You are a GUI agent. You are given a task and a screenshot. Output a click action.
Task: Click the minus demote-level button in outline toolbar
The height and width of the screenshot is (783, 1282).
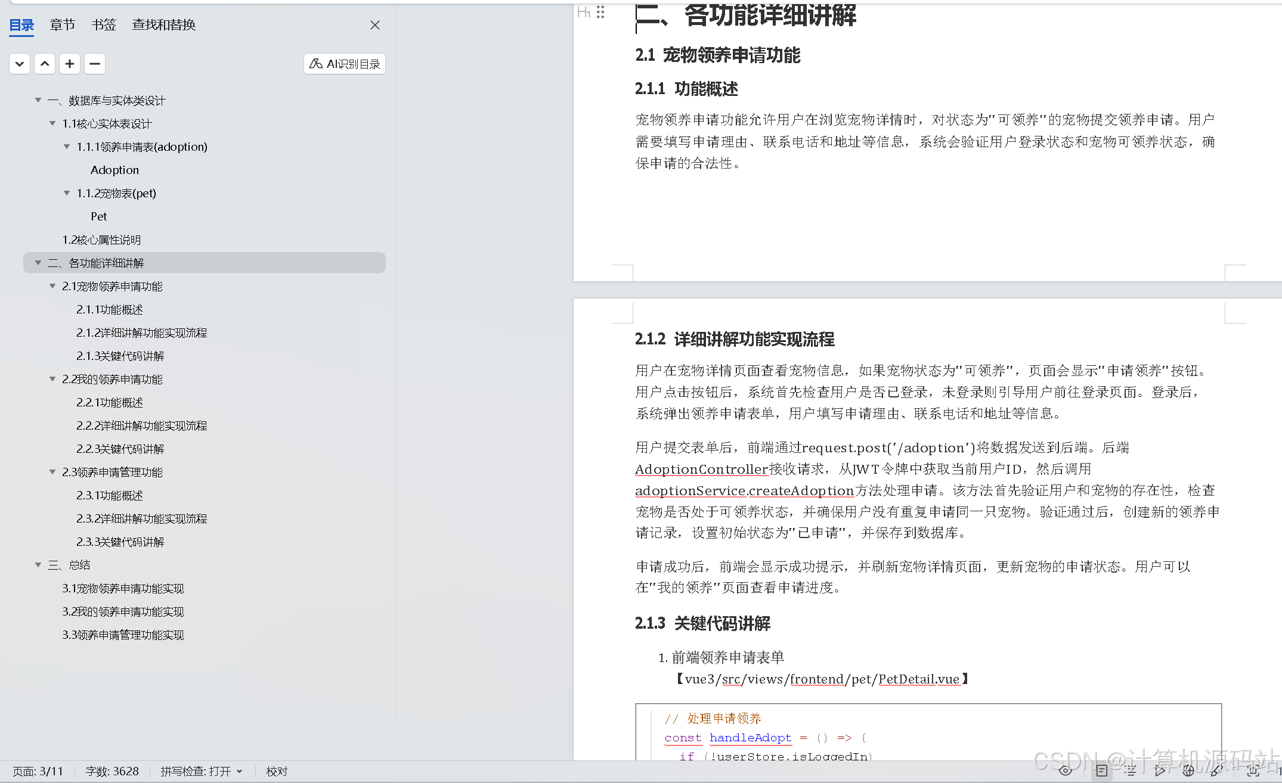pyautogui.click(x=95, y=64)
